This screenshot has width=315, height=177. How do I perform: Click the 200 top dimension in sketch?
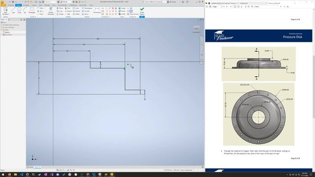(98, 39)
